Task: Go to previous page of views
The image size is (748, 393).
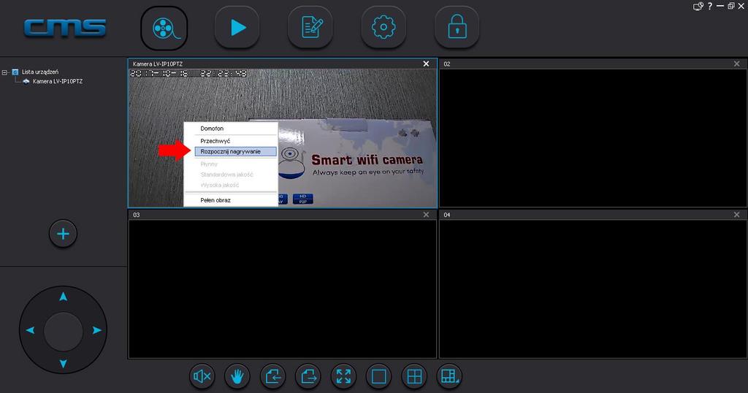Action: [273, 376]
